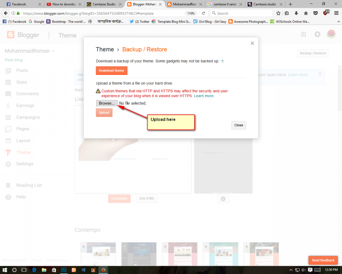Switch to the MohammadRoman blog tab
The image size is (342, 274).
(185, 4)
